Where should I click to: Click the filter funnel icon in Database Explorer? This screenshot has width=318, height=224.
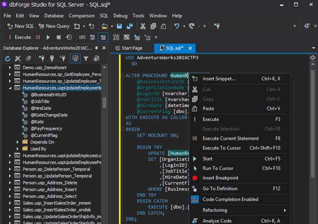pos(86,59)
